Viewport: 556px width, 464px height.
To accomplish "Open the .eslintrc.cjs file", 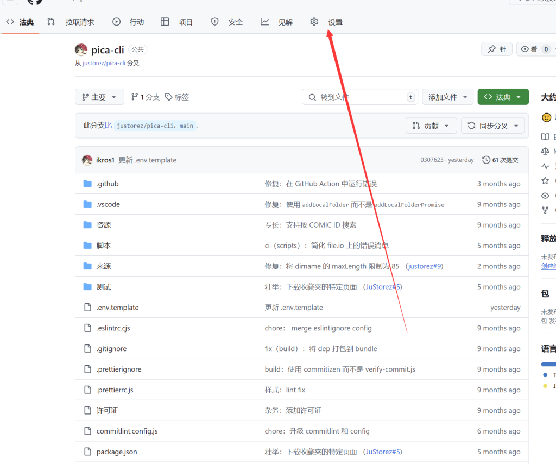I will 113,328.
